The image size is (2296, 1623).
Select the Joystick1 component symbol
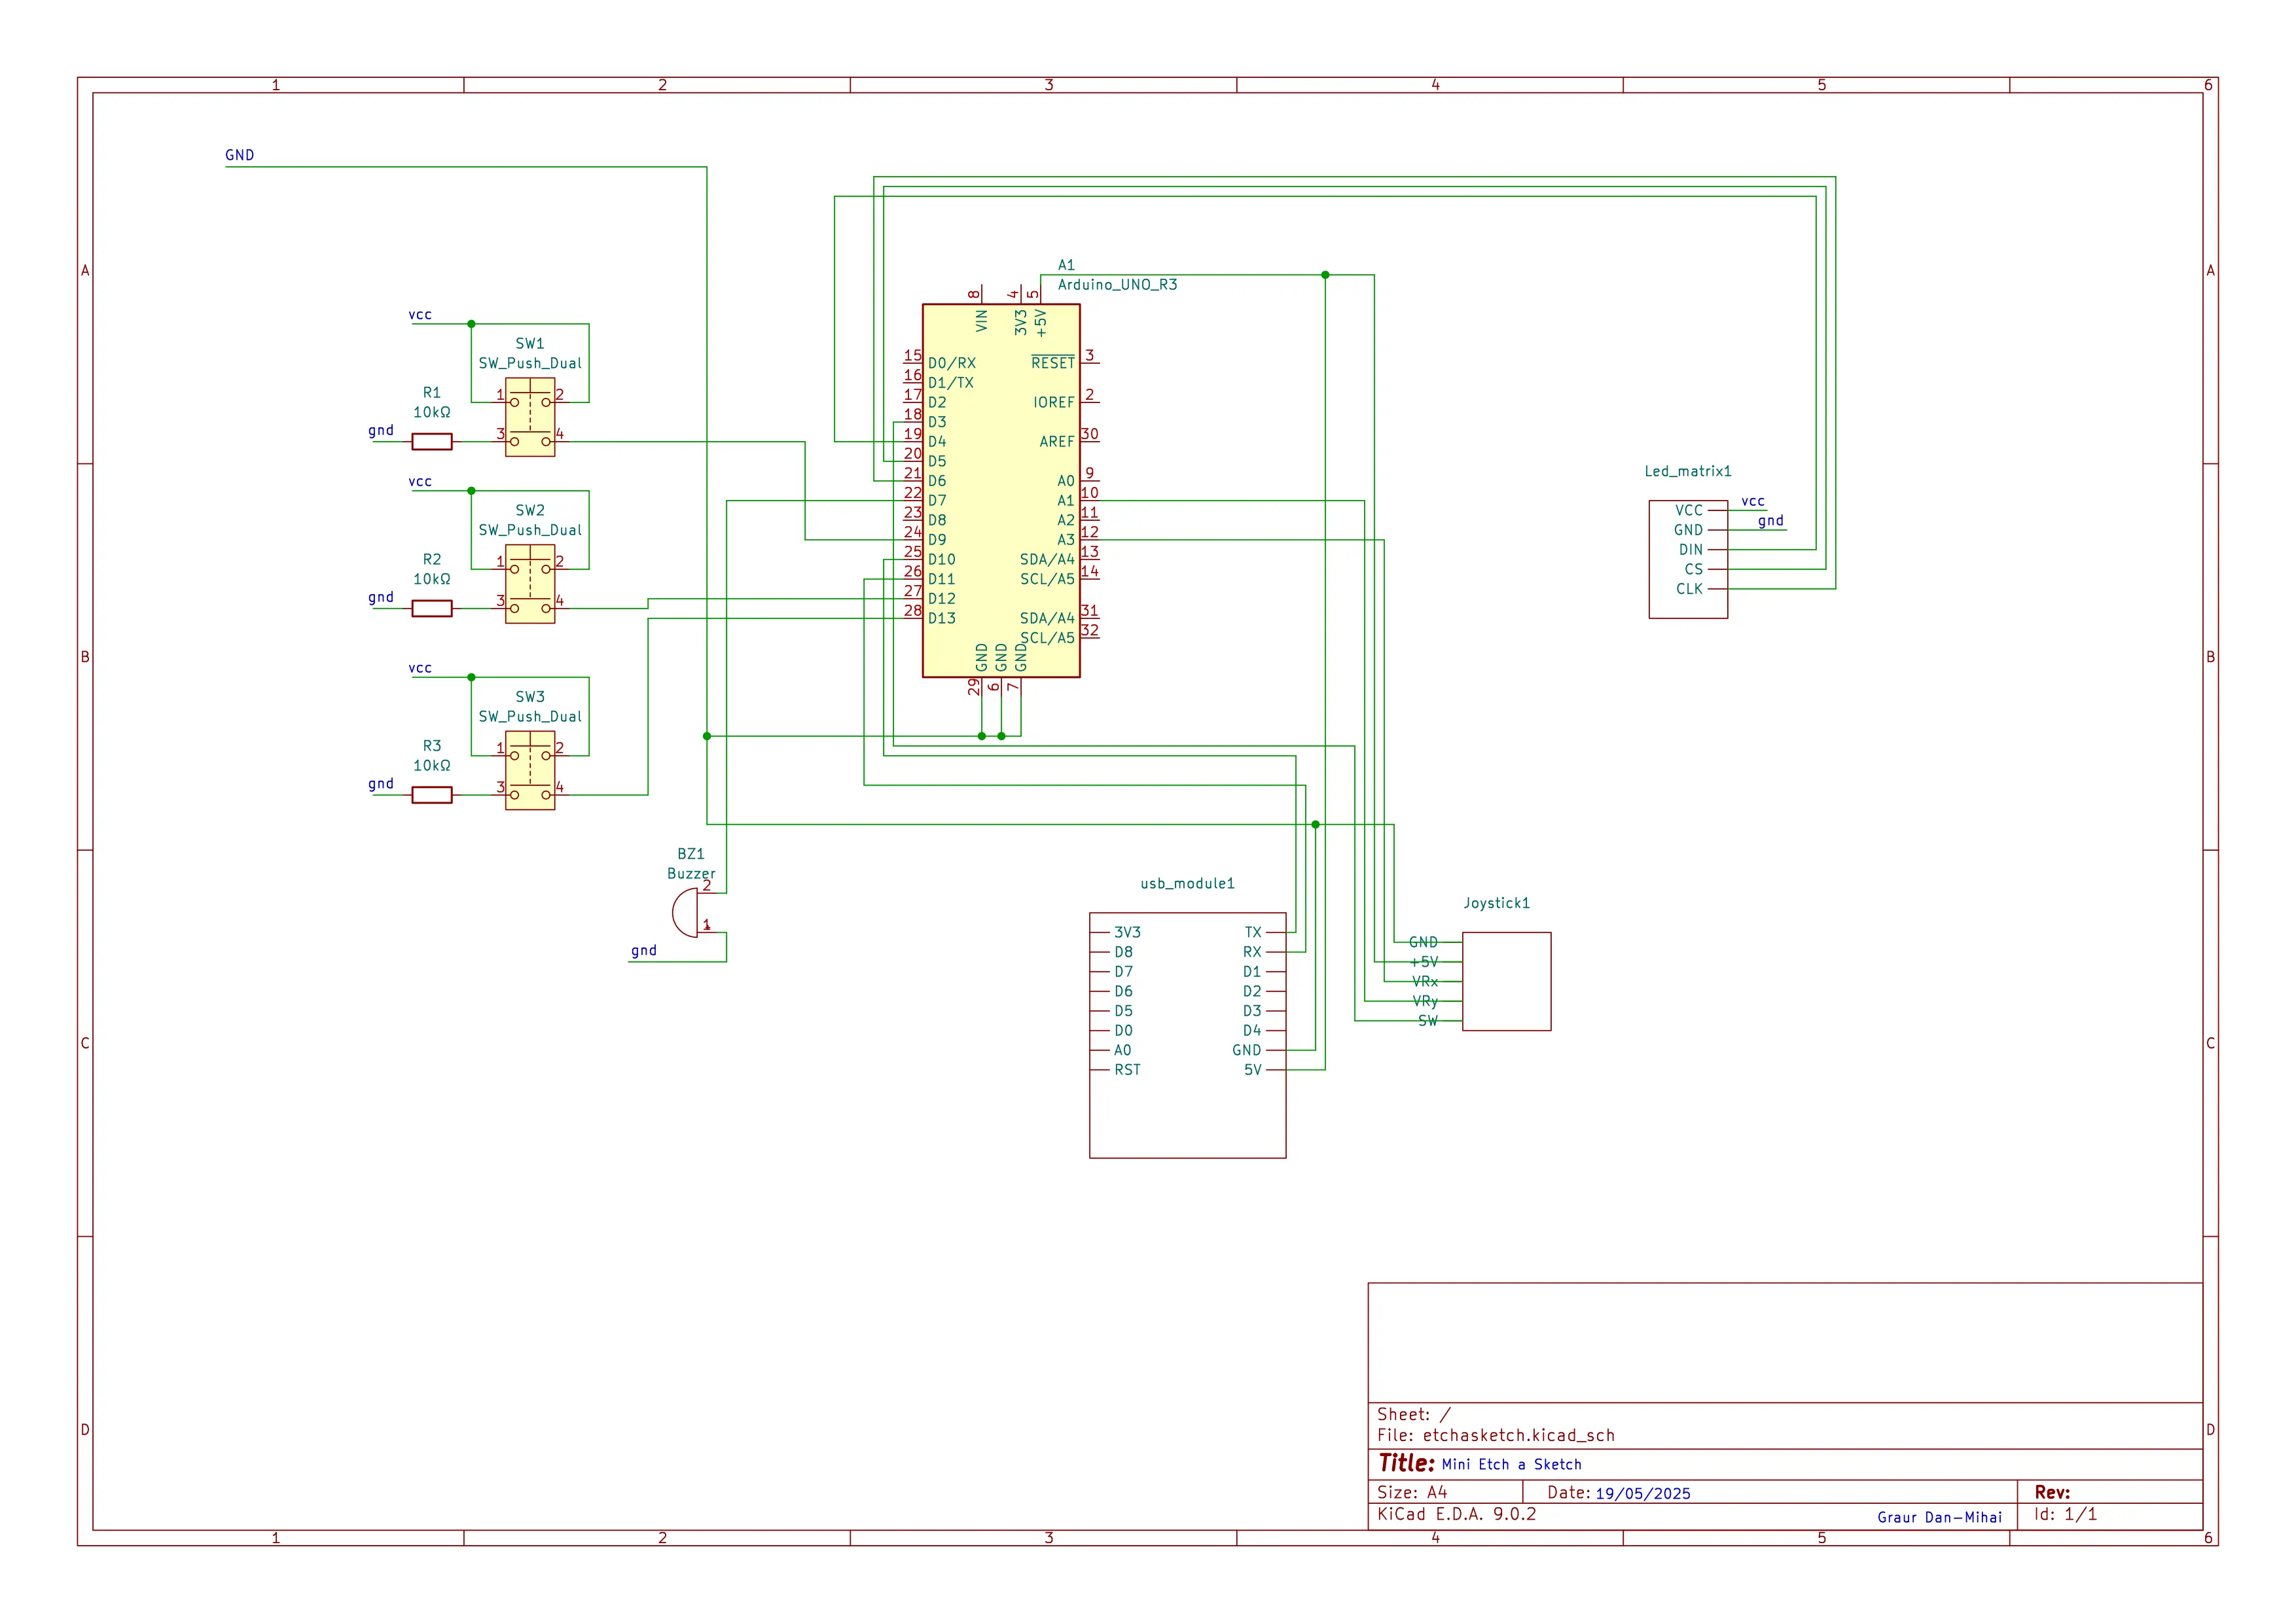[x=1506, y=981]
